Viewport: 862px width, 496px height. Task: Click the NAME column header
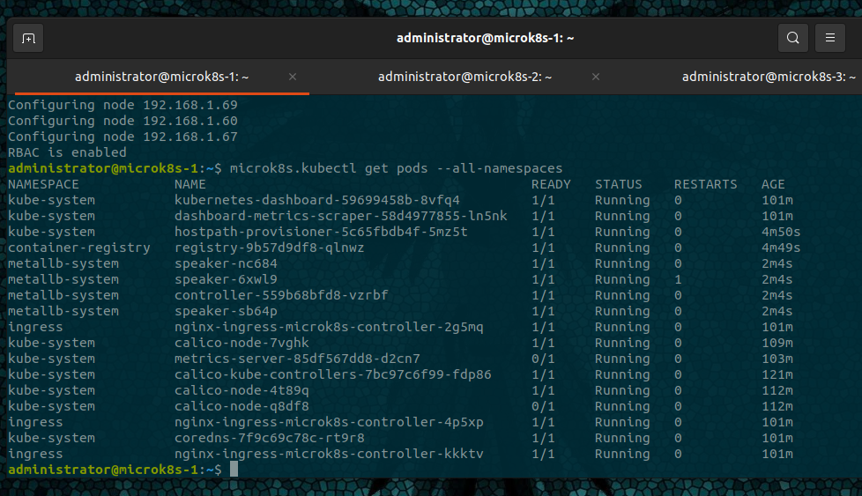pos(190,184)
